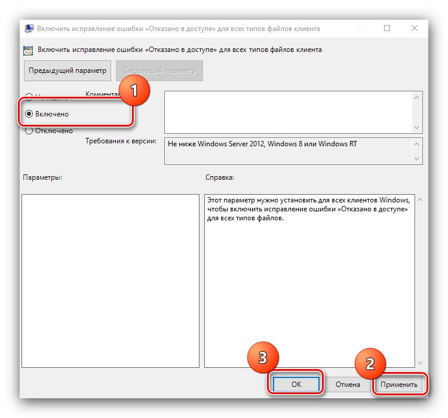Click version requirements scroll down arrow
Viewport: 448px width, 418px height.
[416, 158]
